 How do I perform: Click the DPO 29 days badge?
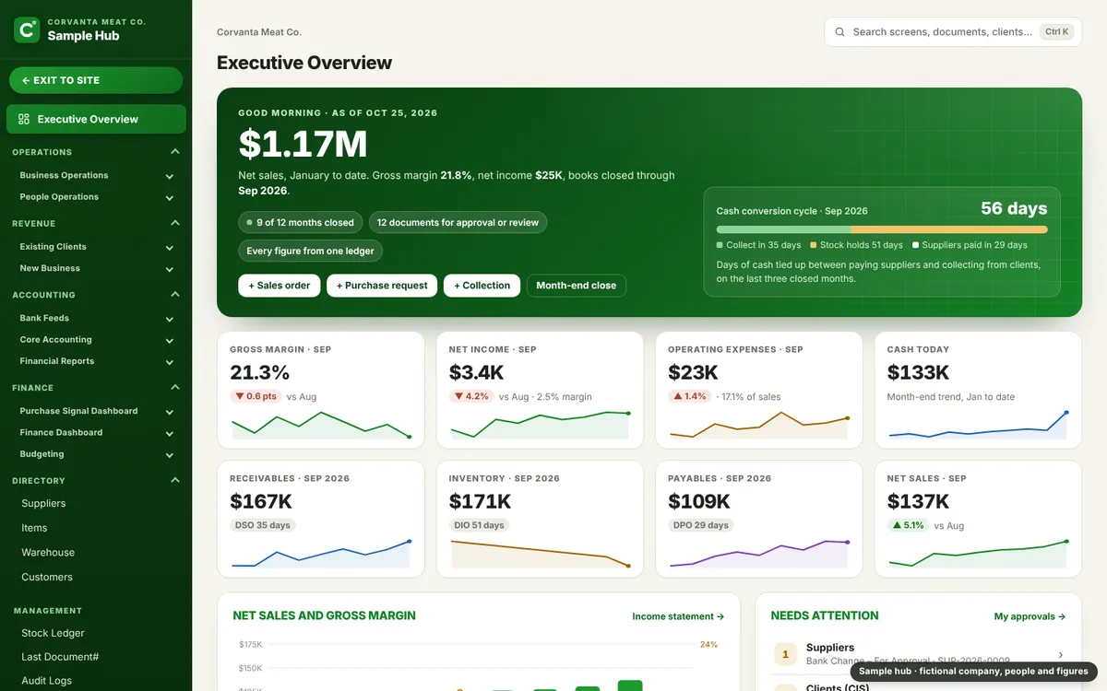pos(700,525)
